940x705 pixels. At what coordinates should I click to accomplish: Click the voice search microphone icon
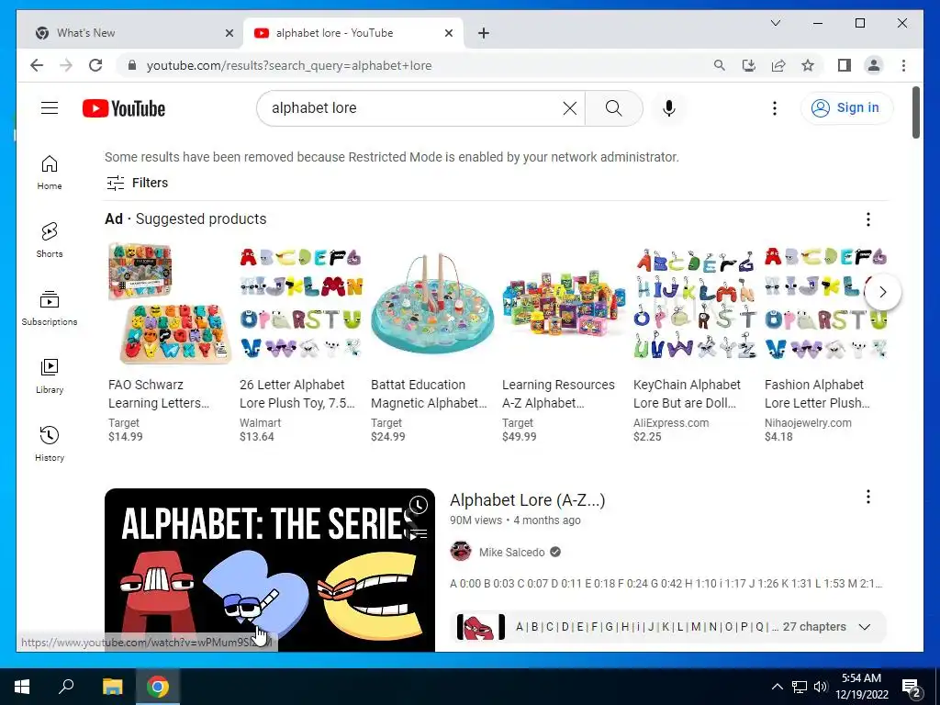click(669, 108)
